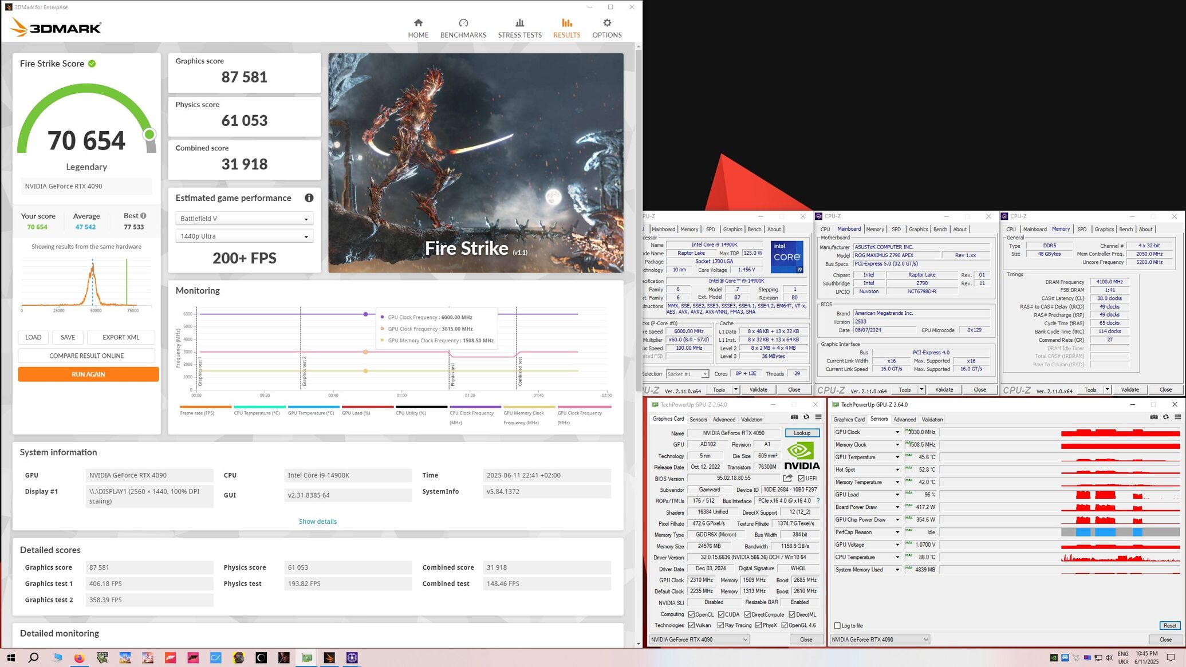This screenshot has width=1186, height=667.
Task: Toggle the Ray Tracing checkbox in GPU-Z
Action: click(x=720, y=625)
